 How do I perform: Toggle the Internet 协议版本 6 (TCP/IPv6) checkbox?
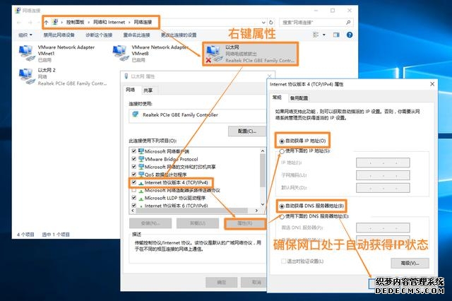tap(133, 206)
